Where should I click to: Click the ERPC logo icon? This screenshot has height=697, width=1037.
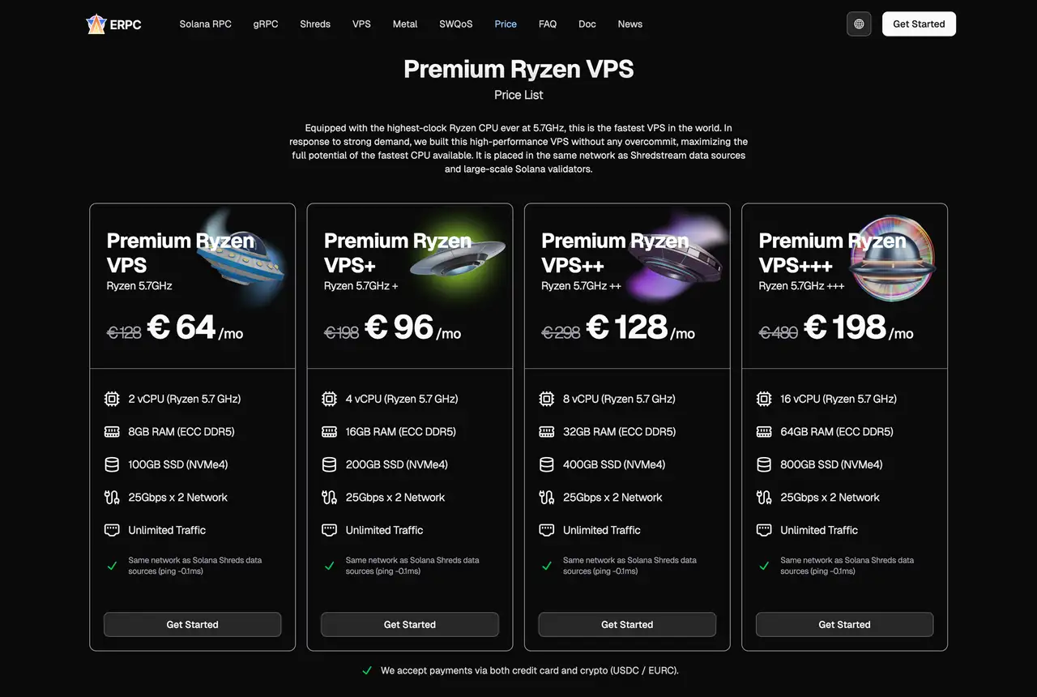point(96,24)
